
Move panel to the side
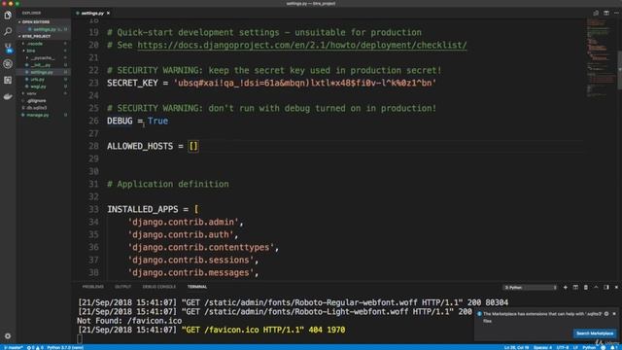tap(606, 288)
